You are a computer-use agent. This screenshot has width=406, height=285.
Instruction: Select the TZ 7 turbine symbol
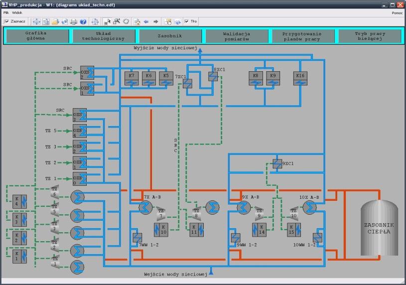(161, 213)
